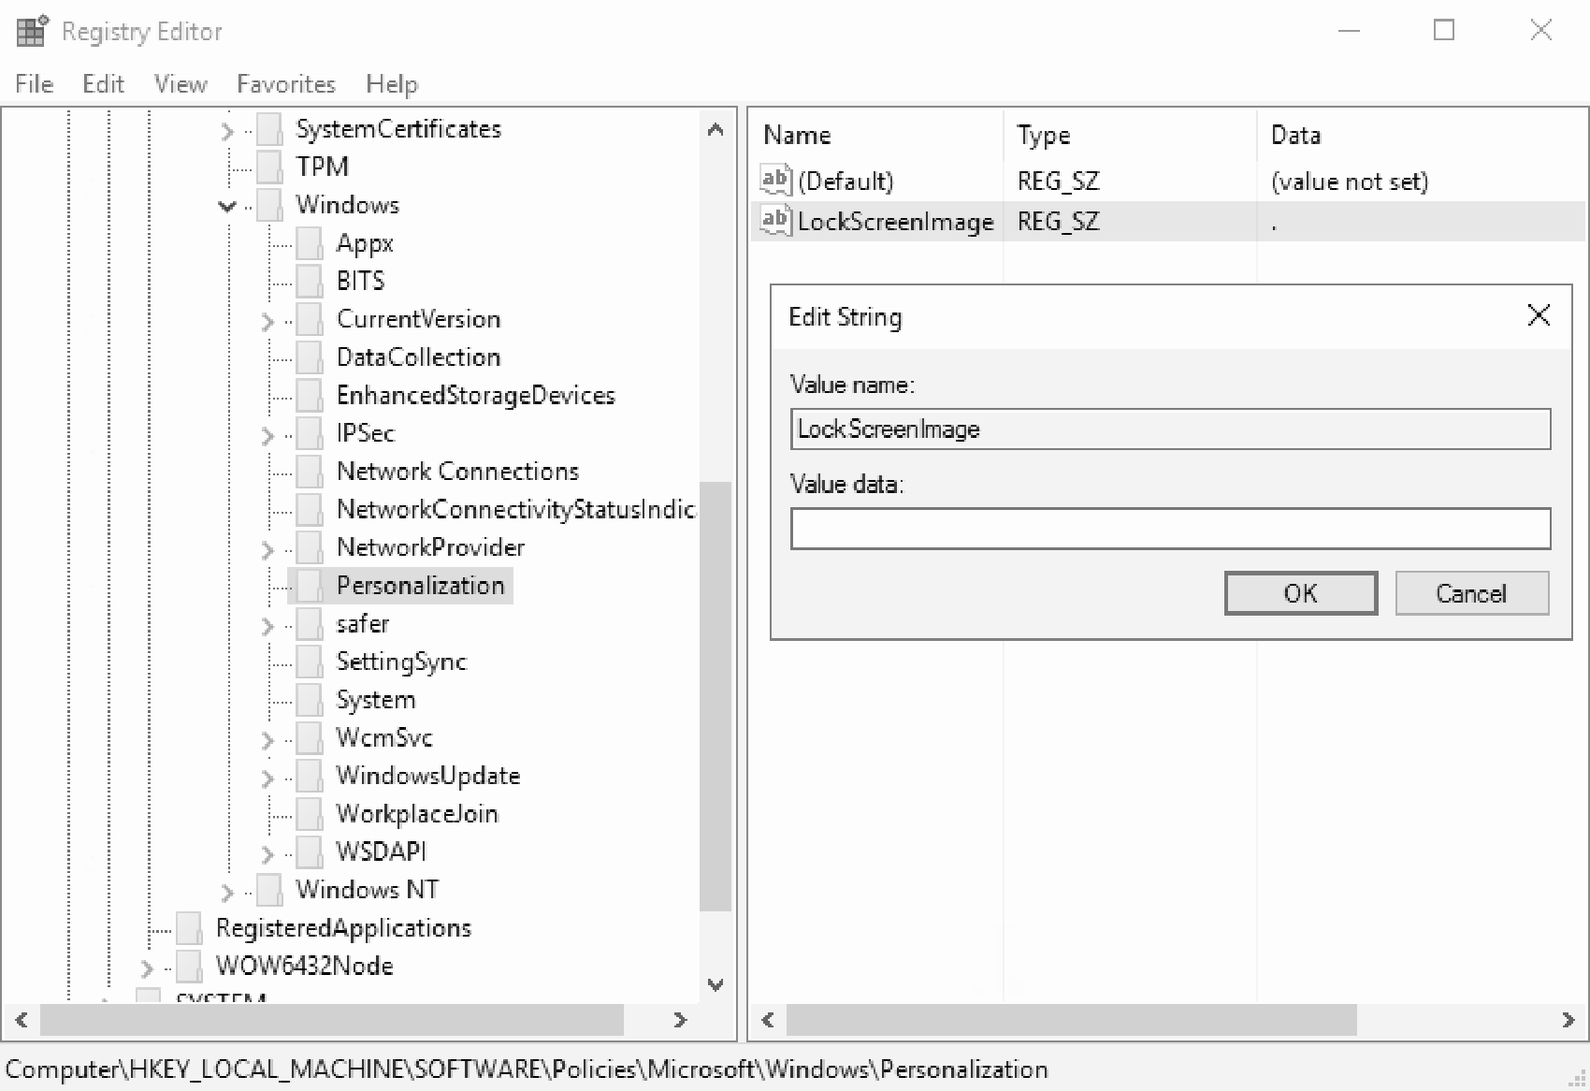The height and width of the screenshot is (1091, 1590).
Task: Select the SettingSync key folder icon
Action: click(310, 662)
